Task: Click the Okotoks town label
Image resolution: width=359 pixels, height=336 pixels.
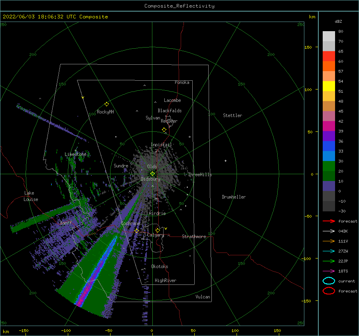Action: [x=160, y=266]
